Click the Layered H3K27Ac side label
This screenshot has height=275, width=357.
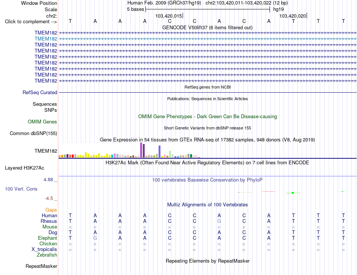pyautogui.click(x=24, y=168)
